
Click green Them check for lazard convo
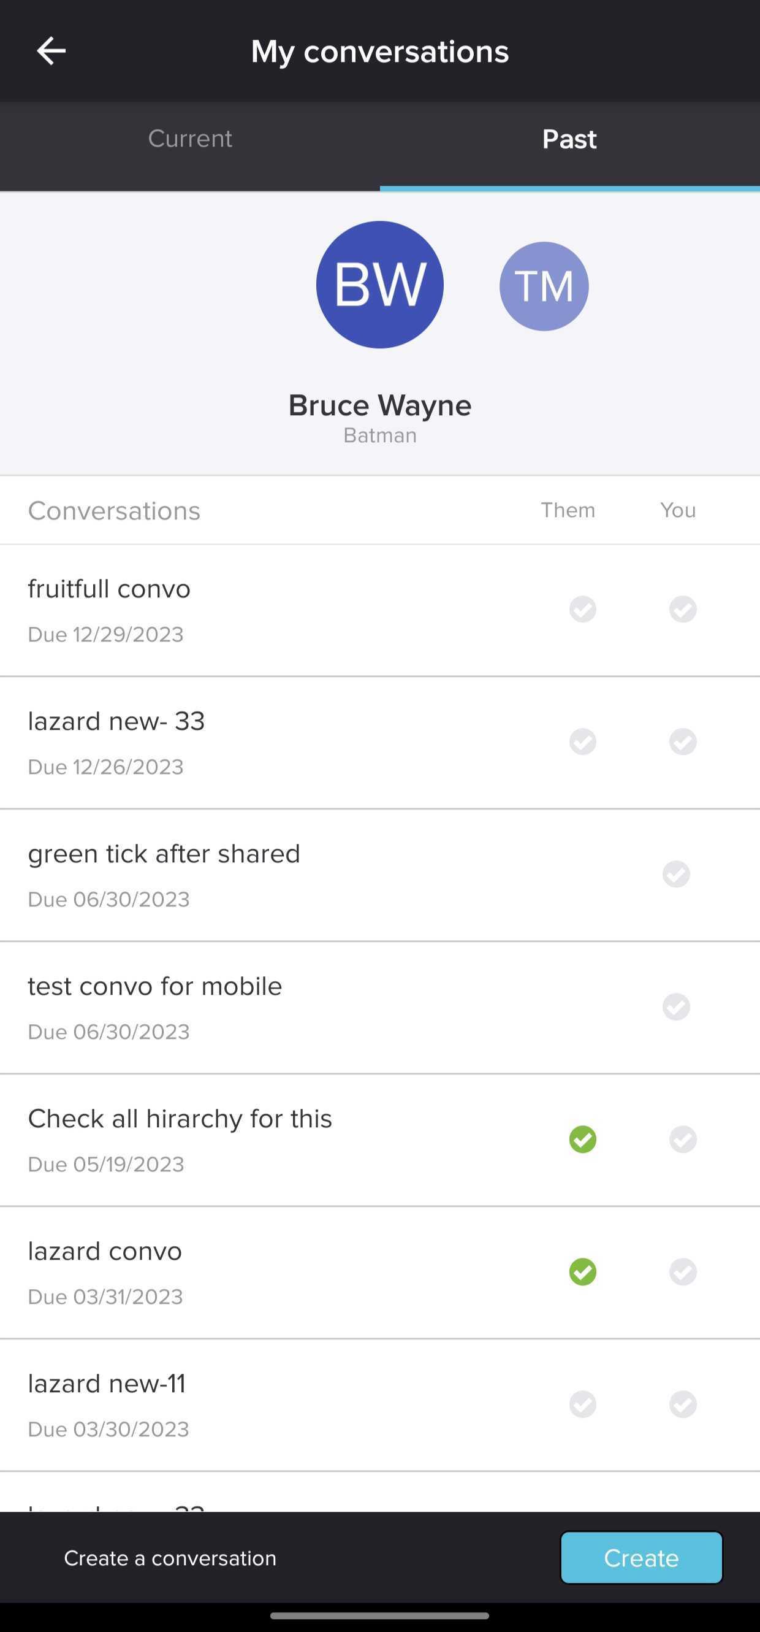pyautogui.click(x=583, y=1271)
